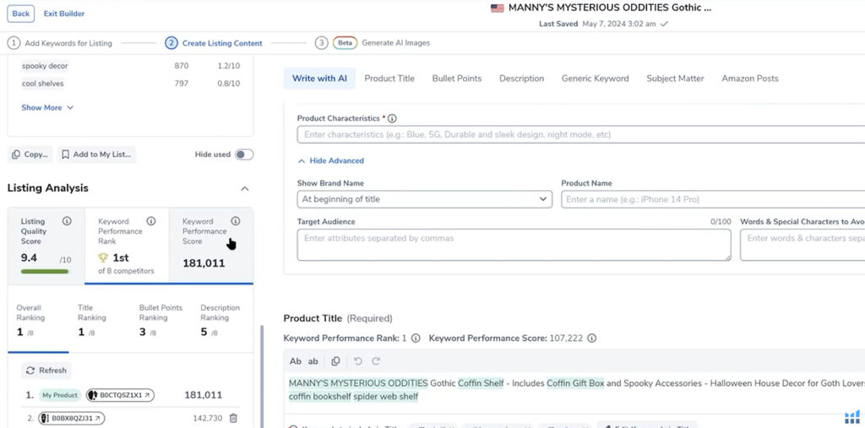Select Overall Ranking column

point(38,321)
